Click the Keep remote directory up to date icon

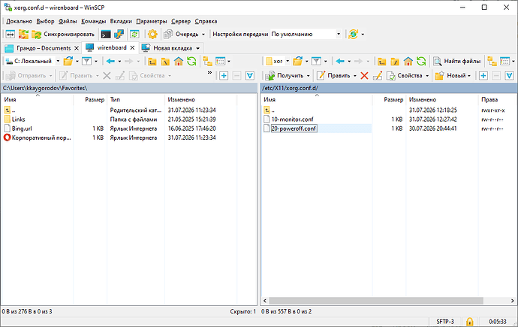click(x=134, y=34)
